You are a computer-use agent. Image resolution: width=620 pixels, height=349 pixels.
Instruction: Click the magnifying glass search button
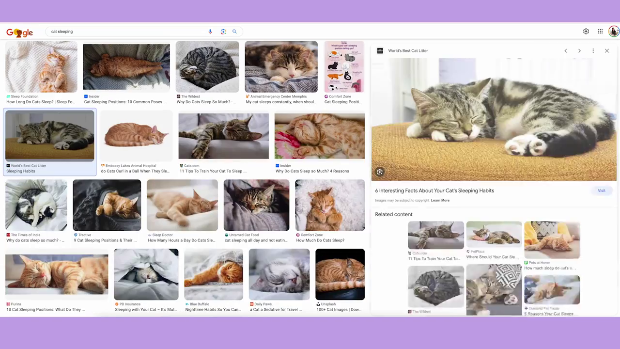[234, 32]
